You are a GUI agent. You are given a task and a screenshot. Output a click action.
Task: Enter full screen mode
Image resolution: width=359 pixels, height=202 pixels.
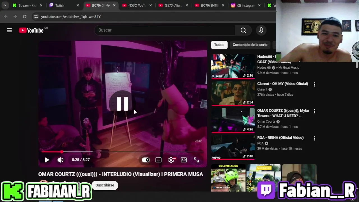[x=196, y=160]
